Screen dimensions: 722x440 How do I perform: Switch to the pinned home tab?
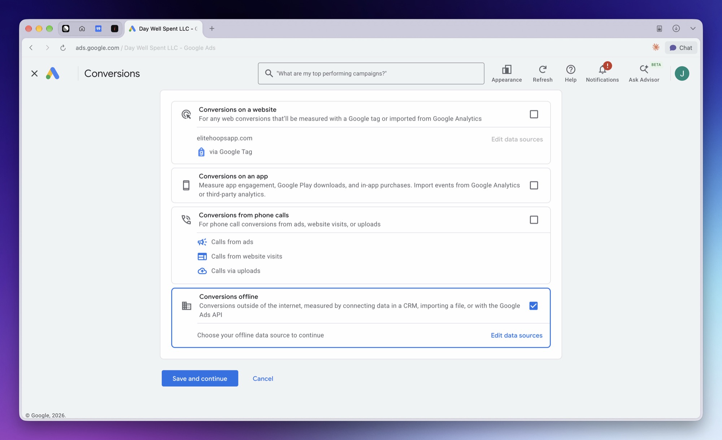(x=82, y=29)
